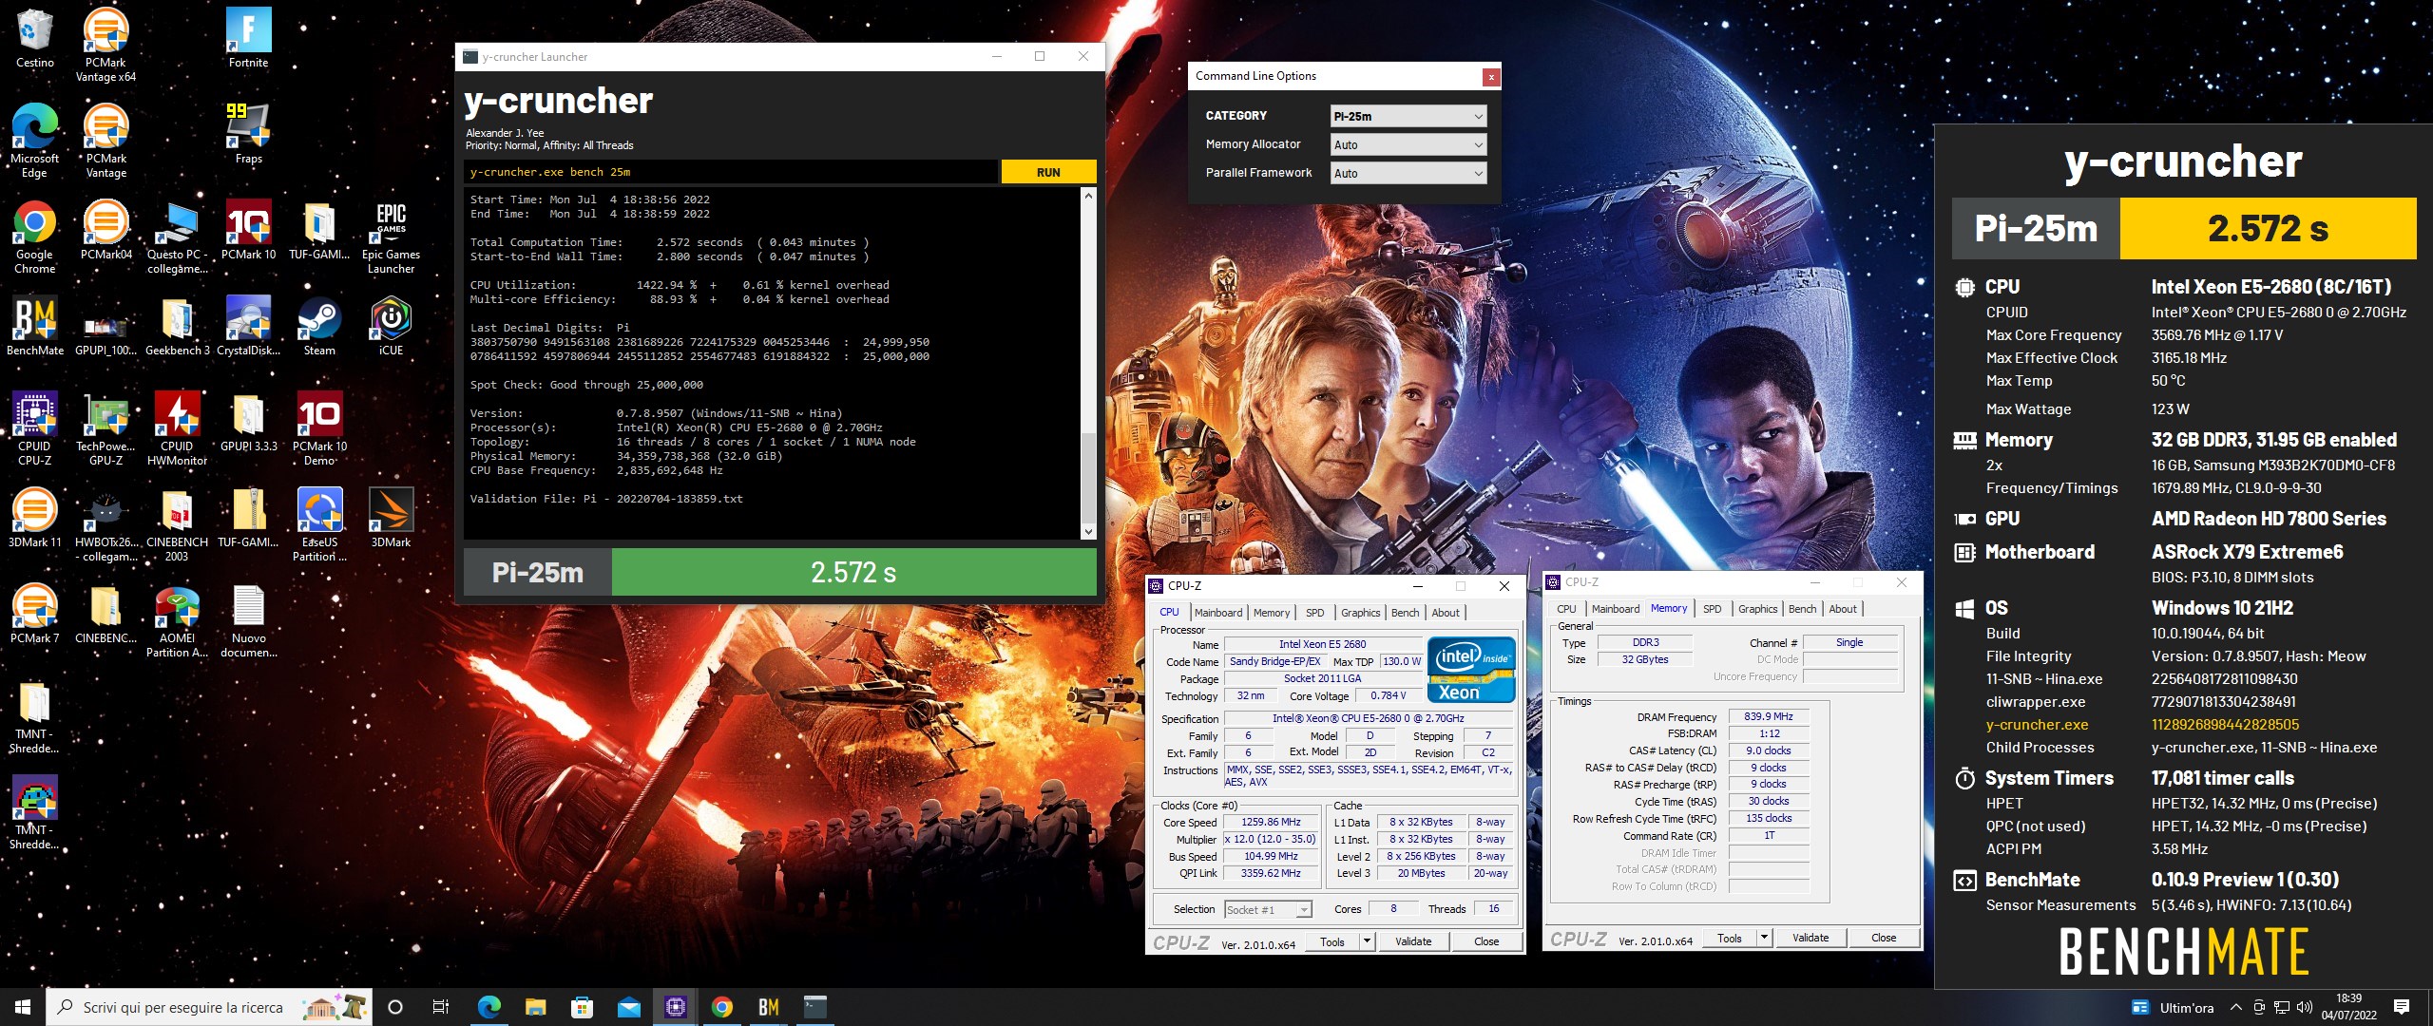Click Validate in left CPU-Z window
Image resolution: width=2433 pixels, height=1026 pixels.
pyautogui.click(x=1412, y=941)
